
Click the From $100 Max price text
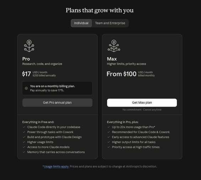pyautogui.click(x=122, y=74)
